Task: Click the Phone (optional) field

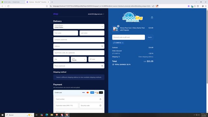Action: point(79,66)
